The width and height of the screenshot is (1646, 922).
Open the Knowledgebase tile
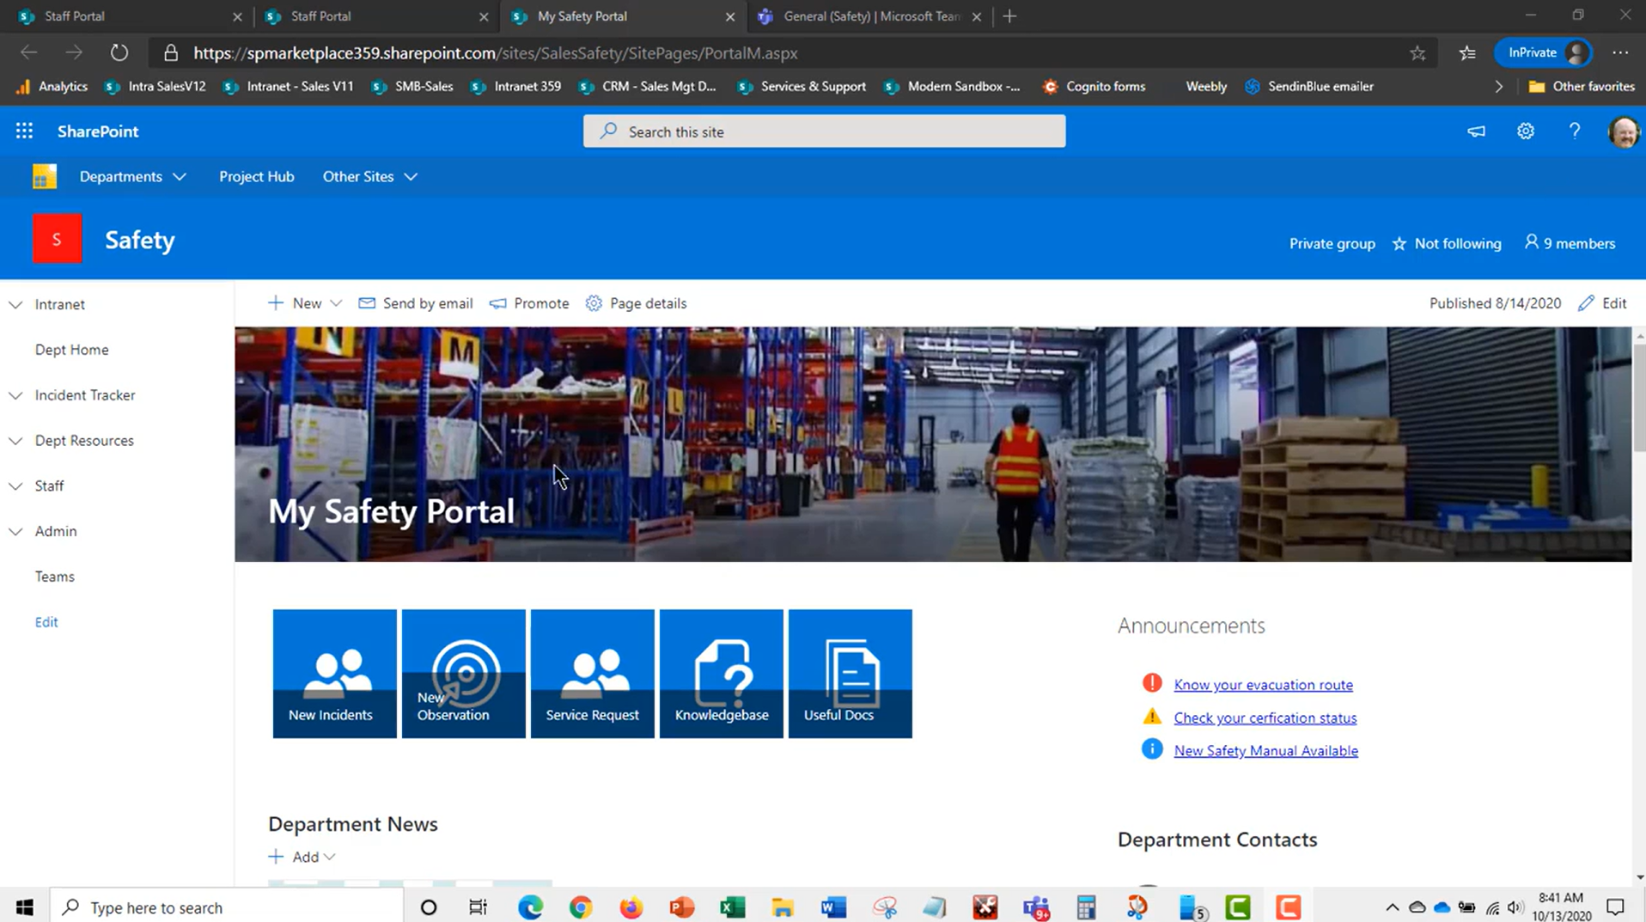point(721,673)
